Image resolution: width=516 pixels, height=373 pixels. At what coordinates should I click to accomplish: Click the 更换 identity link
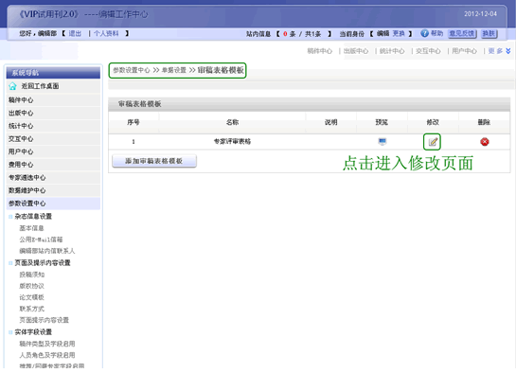tap(399, 33)
